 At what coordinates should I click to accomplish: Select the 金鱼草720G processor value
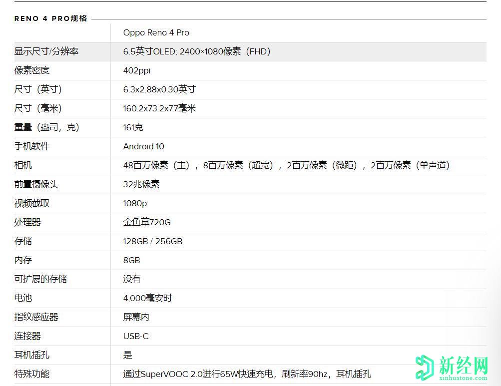point(147,222)
